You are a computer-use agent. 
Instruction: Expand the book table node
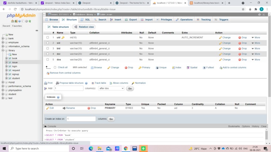pyautogui.click(x=6, y=58)
